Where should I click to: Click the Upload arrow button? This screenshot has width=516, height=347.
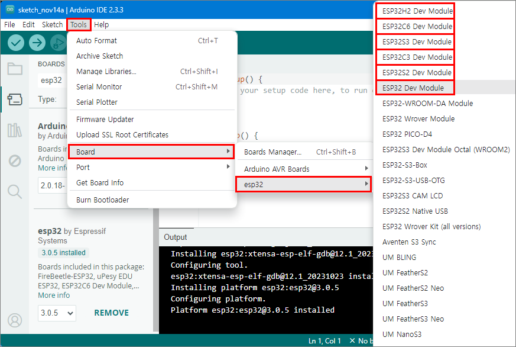(37, 43)
